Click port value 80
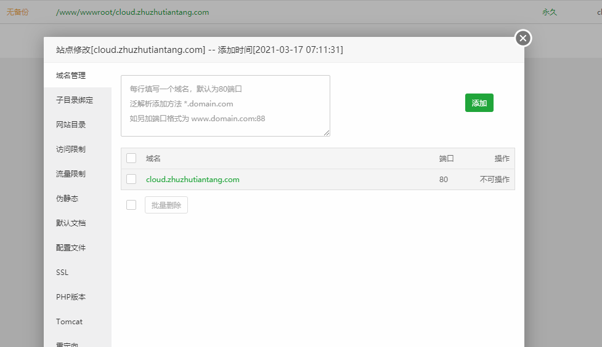 coord(444,180)
